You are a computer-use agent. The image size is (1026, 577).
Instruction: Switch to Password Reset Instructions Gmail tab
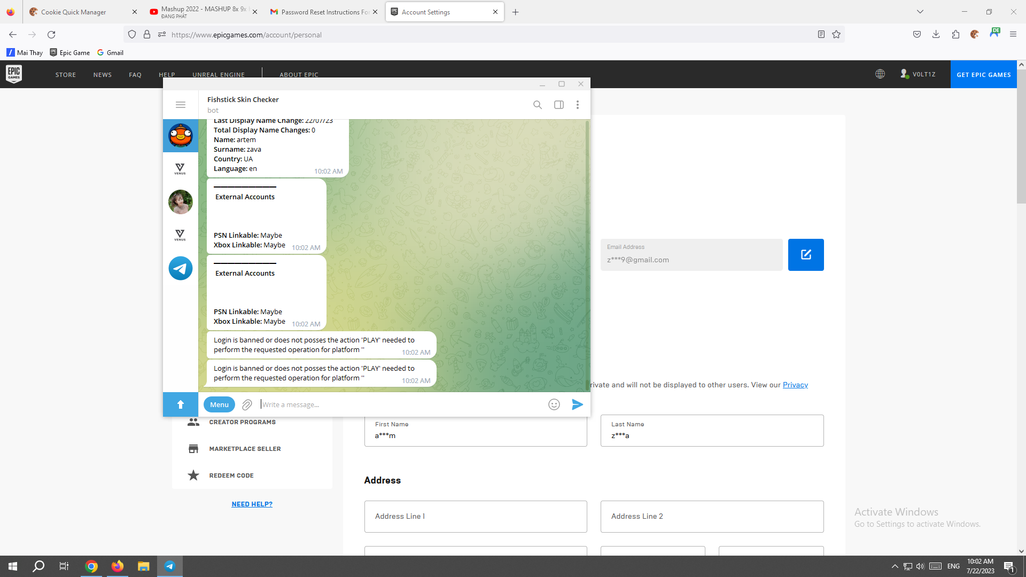point(324,12)
